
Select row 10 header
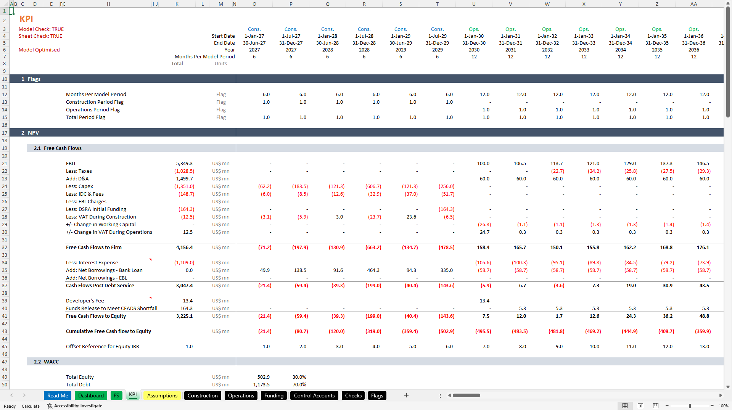point(5,79)
